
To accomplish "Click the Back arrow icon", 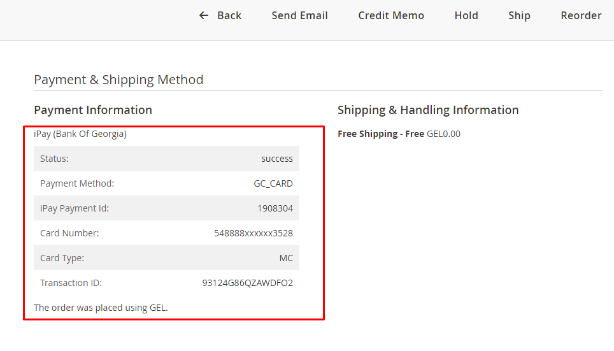I will [x=204, y=15].
